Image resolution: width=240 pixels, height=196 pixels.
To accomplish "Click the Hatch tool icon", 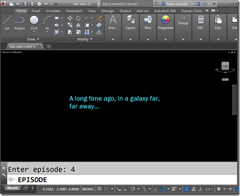I will 57,32.
